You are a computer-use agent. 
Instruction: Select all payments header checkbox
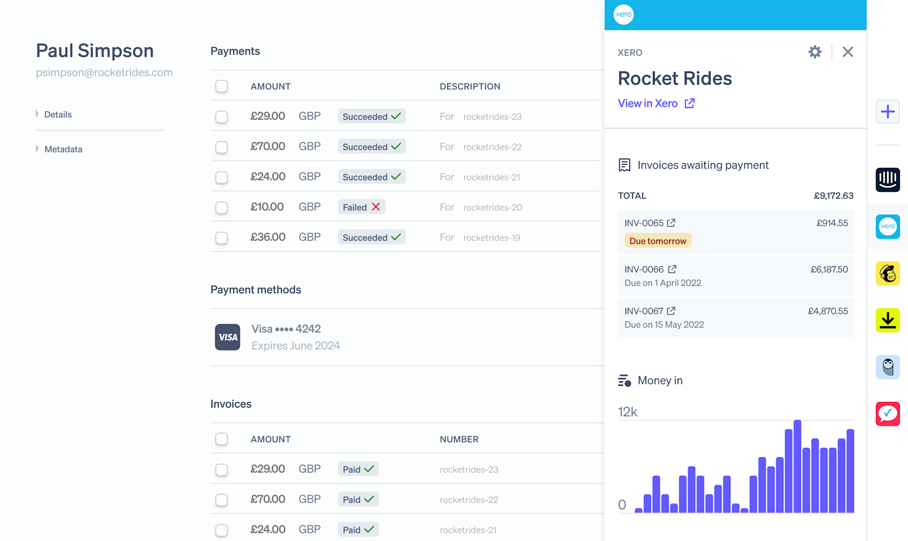221,86
